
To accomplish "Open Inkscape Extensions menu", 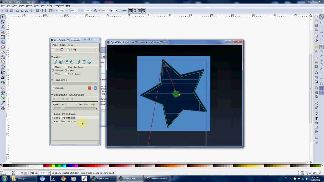I will pos(59,6).
